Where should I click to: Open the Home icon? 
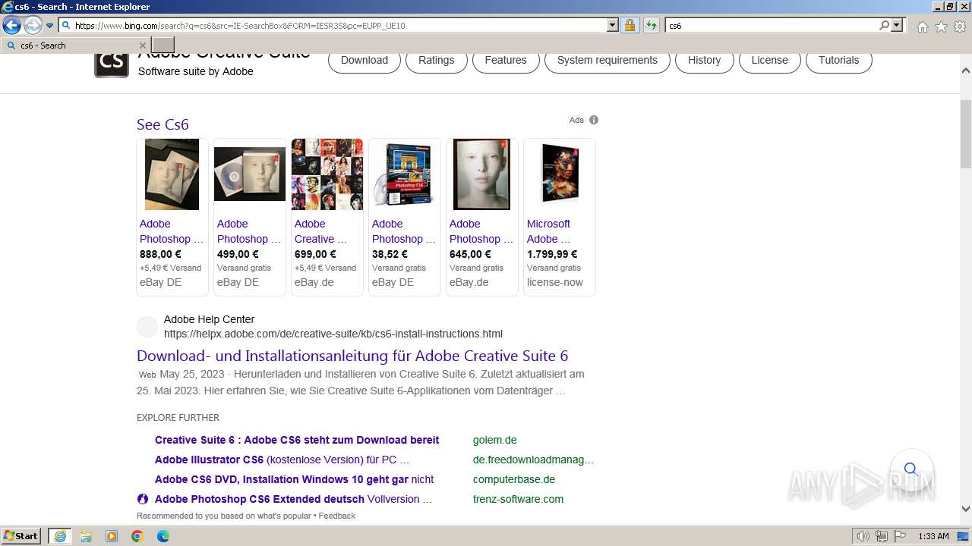coord(922,27)
